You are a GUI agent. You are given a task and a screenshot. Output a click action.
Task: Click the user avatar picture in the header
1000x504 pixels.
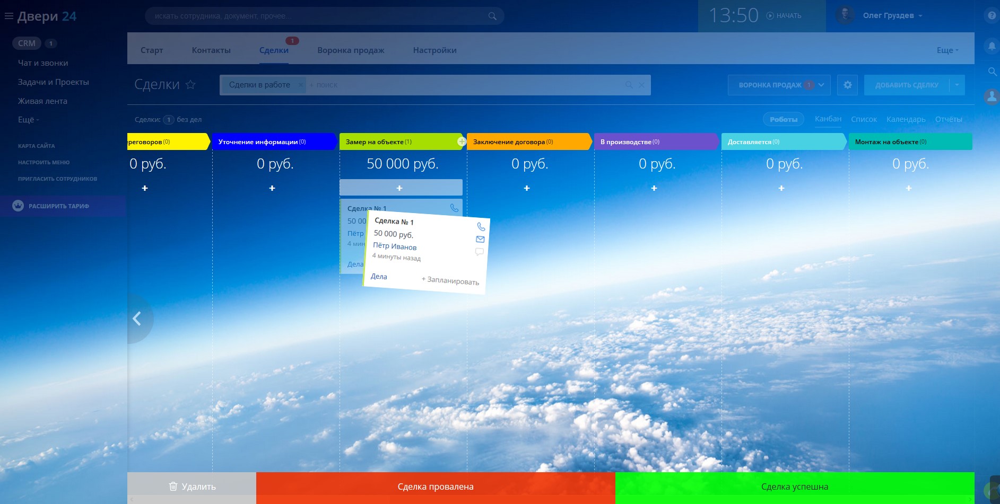(845, 15)
